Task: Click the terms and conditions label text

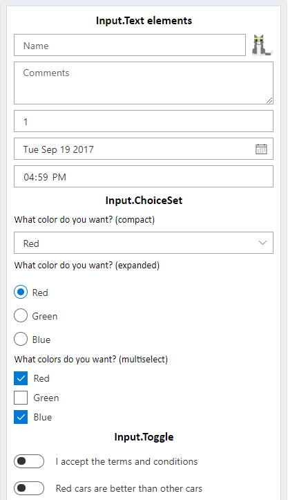Action: pos(127,461)
